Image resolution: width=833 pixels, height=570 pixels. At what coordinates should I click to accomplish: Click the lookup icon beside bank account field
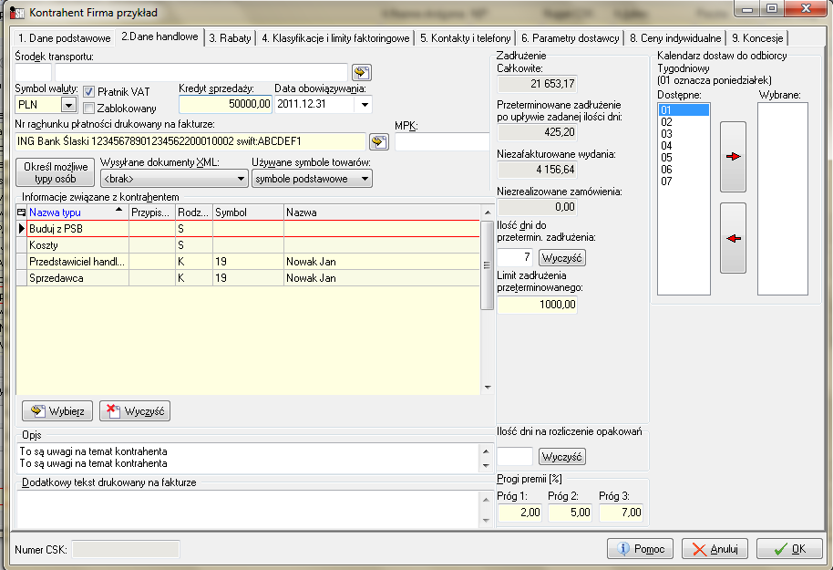379,141
